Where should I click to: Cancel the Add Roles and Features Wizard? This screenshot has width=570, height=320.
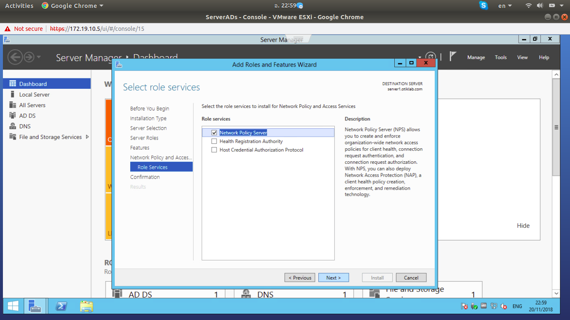pyautogui.click(x=411, y=277)
